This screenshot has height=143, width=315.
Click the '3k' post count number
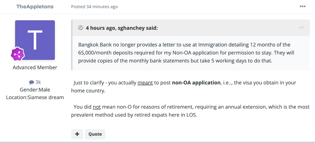pos(38,82)
